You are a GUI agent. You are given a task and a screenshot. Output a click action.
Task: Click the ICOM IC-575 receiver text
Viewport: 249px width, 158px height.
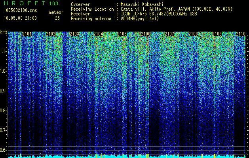tap(159, 14)
